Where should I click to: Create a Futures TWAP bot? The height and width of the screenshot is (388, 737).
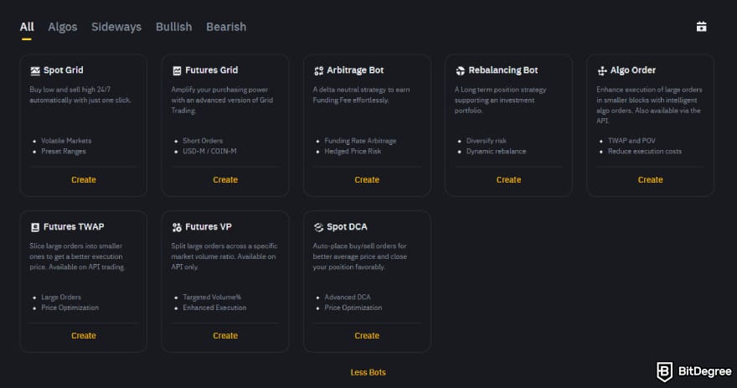tap(84, 336)
